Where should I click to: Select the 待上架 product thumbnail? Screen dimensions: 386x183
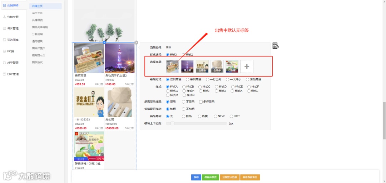point(187,66)
